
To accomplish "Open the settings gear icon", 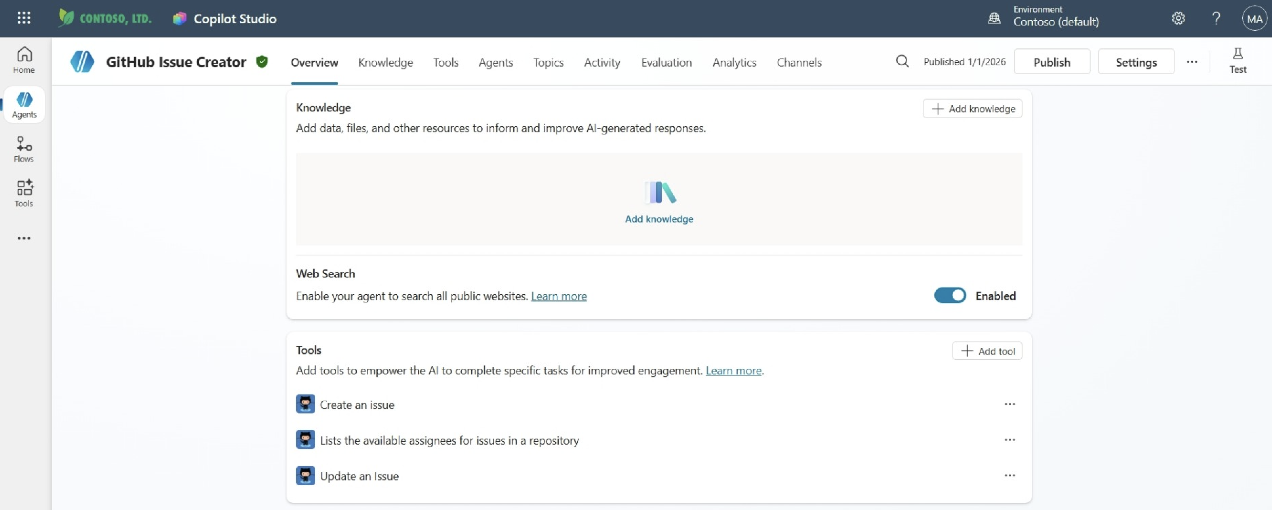I will pos(1178,18).
